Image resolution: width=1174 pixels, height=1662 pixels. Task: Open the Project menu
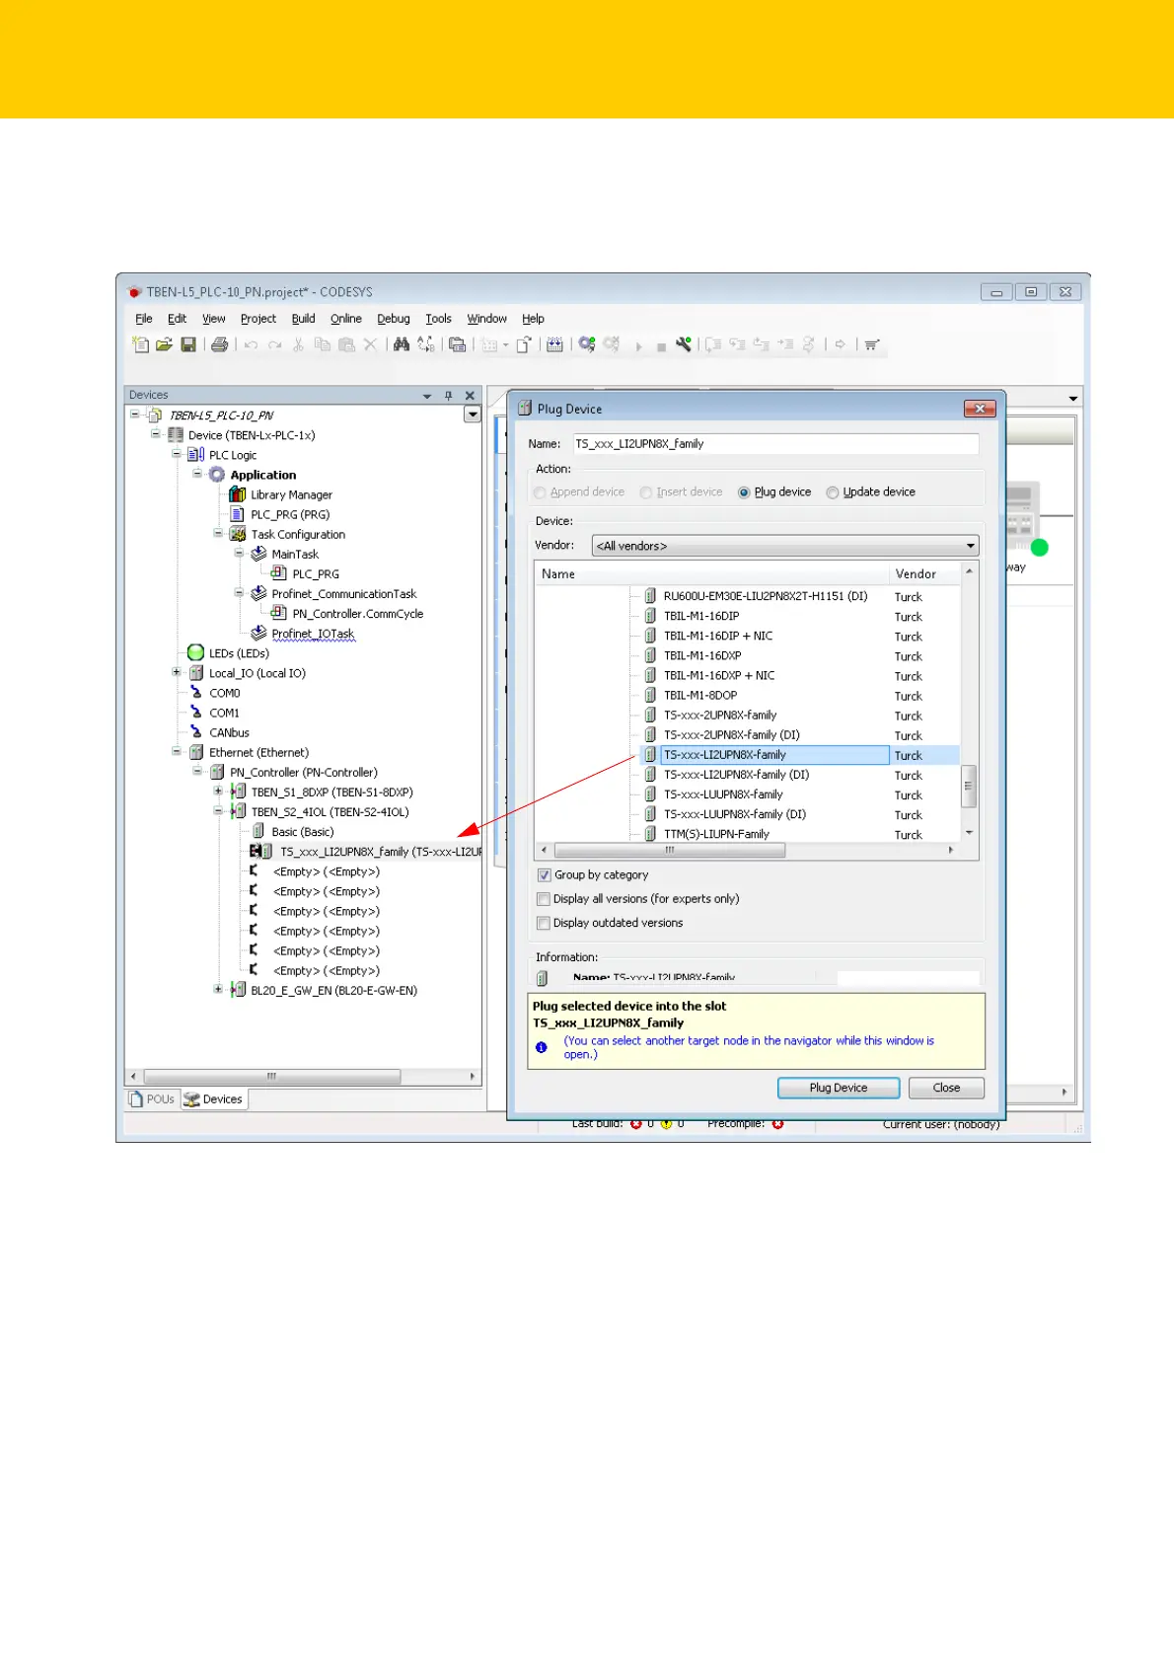point(258,319)
